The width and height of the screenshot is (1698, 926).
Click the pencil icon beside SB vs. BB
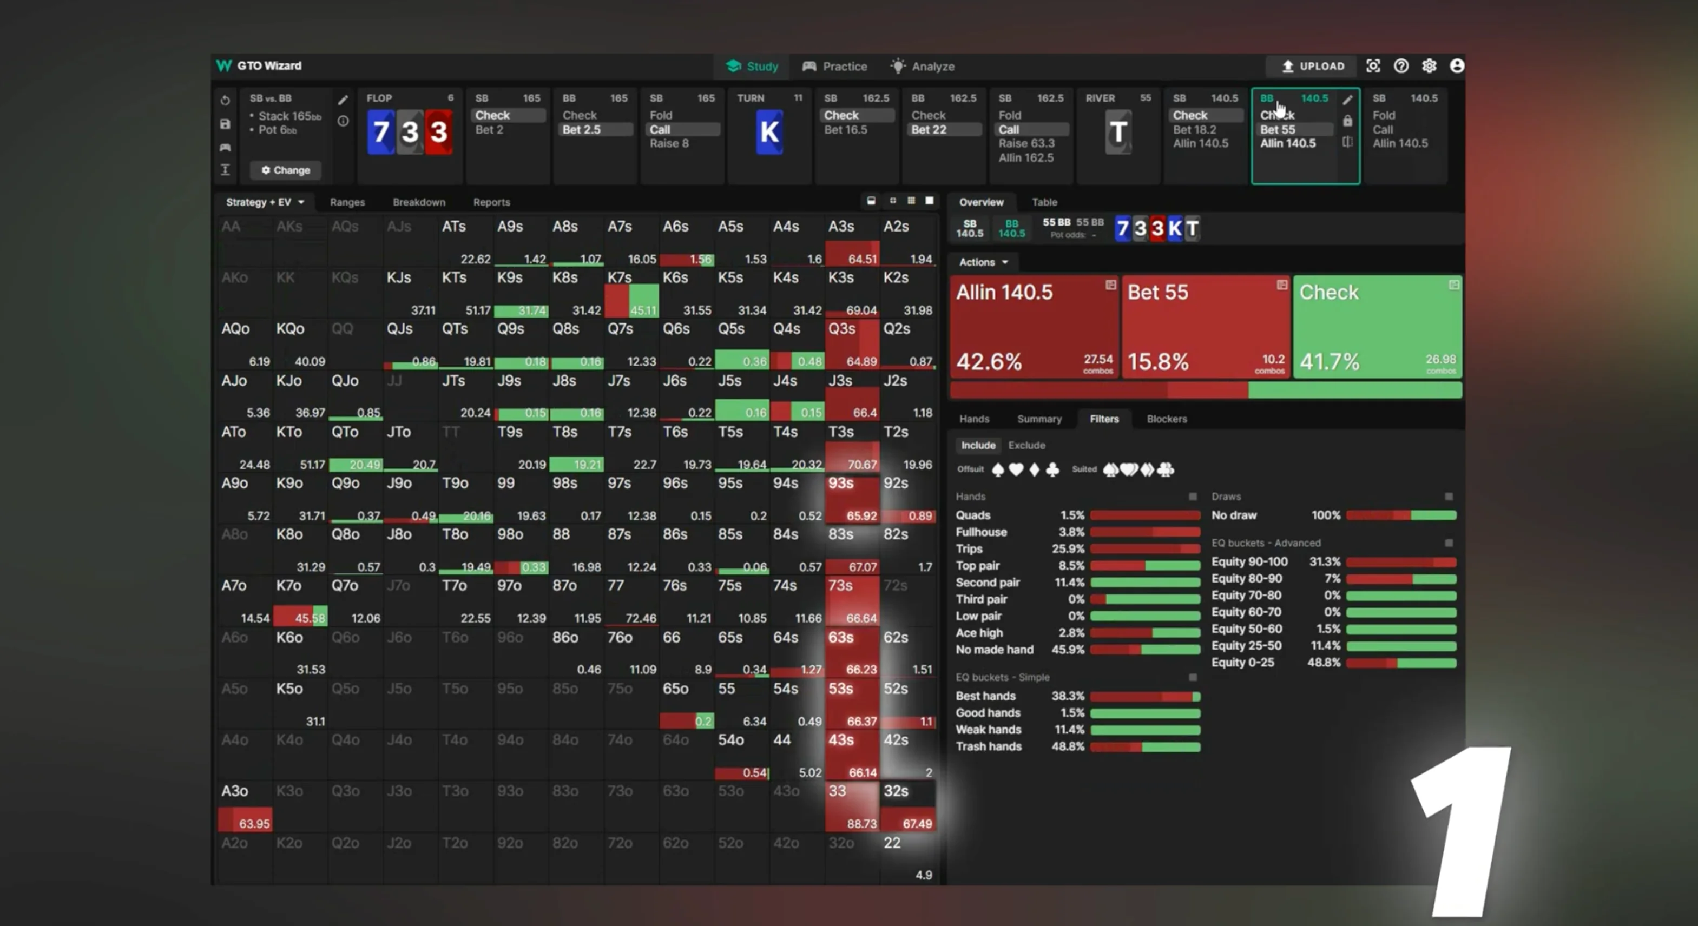point(343,100)
